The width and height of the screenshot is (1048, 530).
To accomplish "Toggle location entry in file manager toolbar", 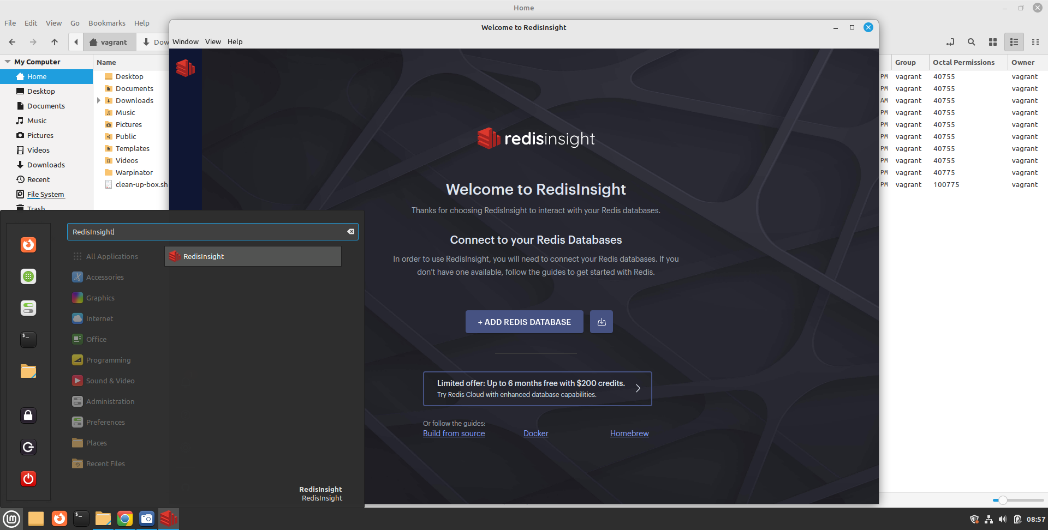I will tap(950, 42).
